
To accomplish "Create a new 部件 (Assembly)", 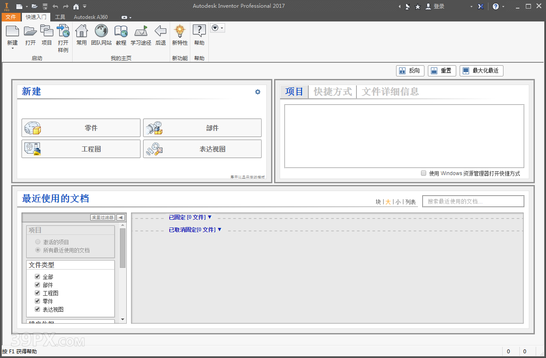I will click(202, 128).
